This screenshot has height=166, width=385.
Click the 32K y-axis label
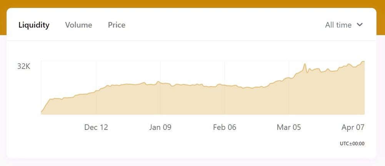24,66
